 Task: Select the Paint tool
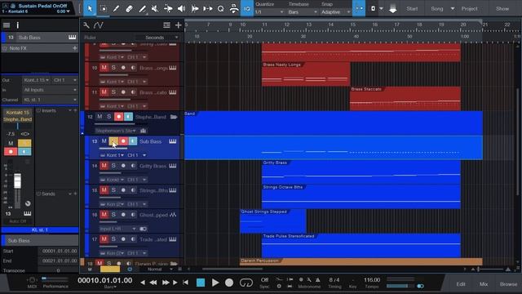(142, 9)
